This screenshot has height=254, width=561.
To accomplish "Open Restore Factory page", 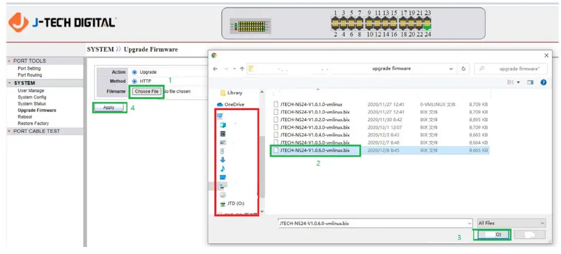I will (33, 123).
